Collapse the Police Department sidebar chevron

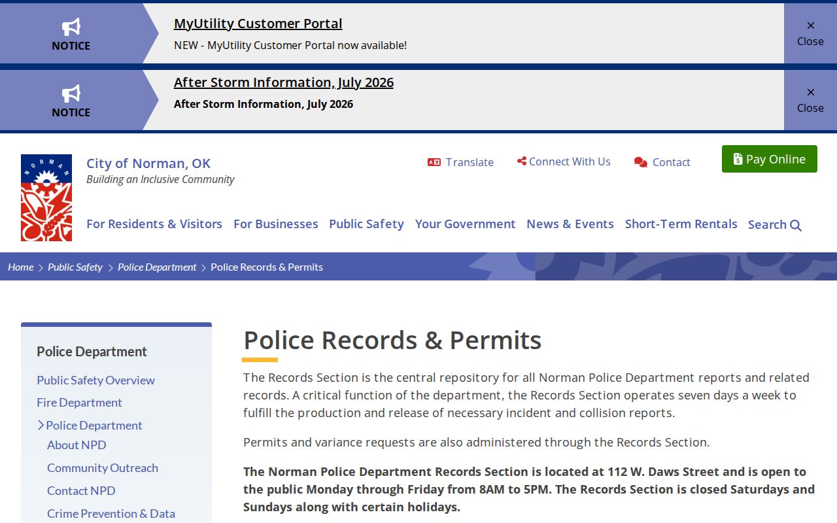(41, 425)
